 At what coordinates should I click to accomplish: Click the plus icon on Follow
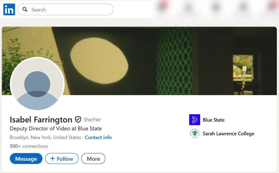[53, 159]
